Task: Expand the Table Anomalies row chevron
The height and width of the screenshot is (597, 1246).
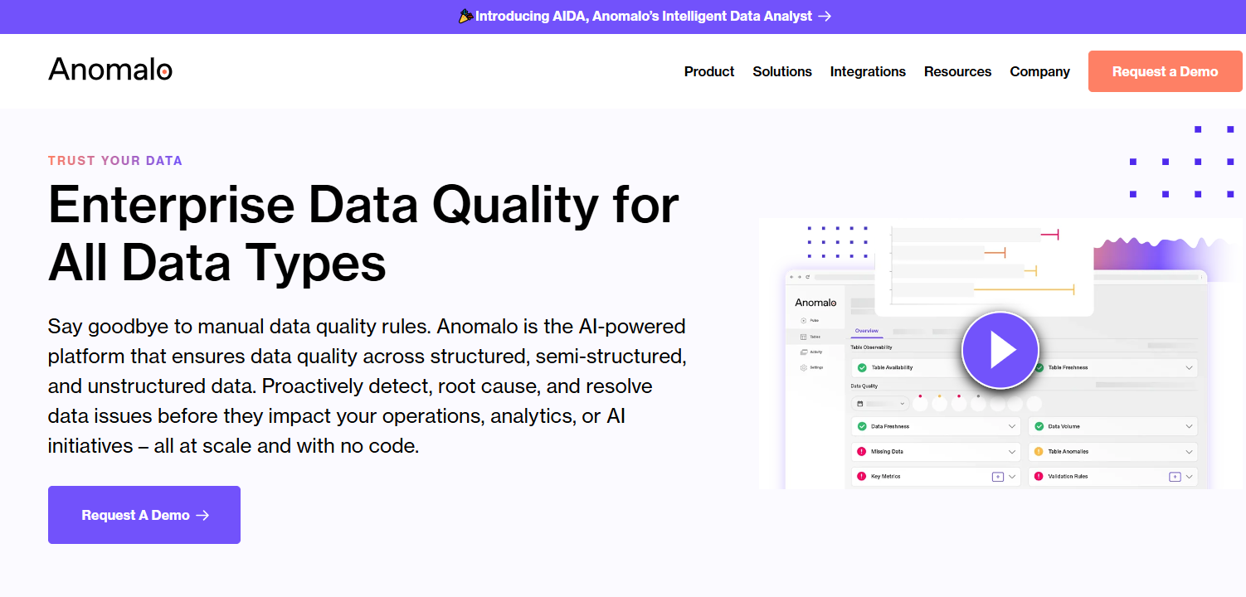Action: click(1189, 452)
